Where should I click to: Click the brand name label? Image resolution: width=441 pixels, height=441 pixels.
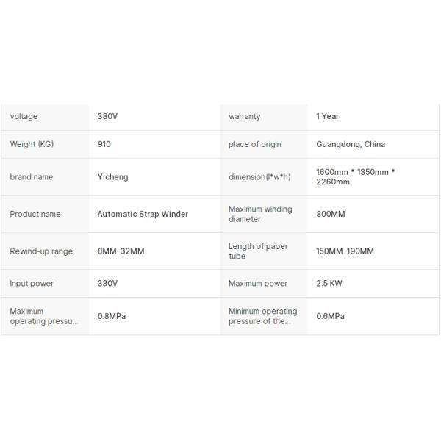click(32, 177)
